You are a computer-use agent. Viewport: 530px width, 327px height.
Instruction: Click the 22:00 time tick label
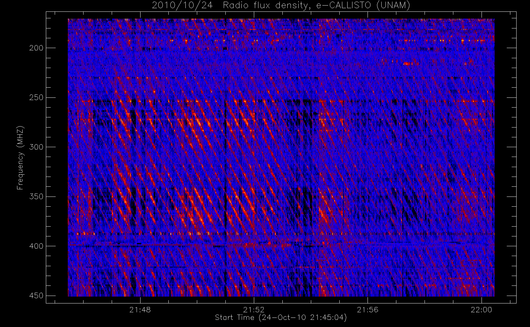point(482,310)
